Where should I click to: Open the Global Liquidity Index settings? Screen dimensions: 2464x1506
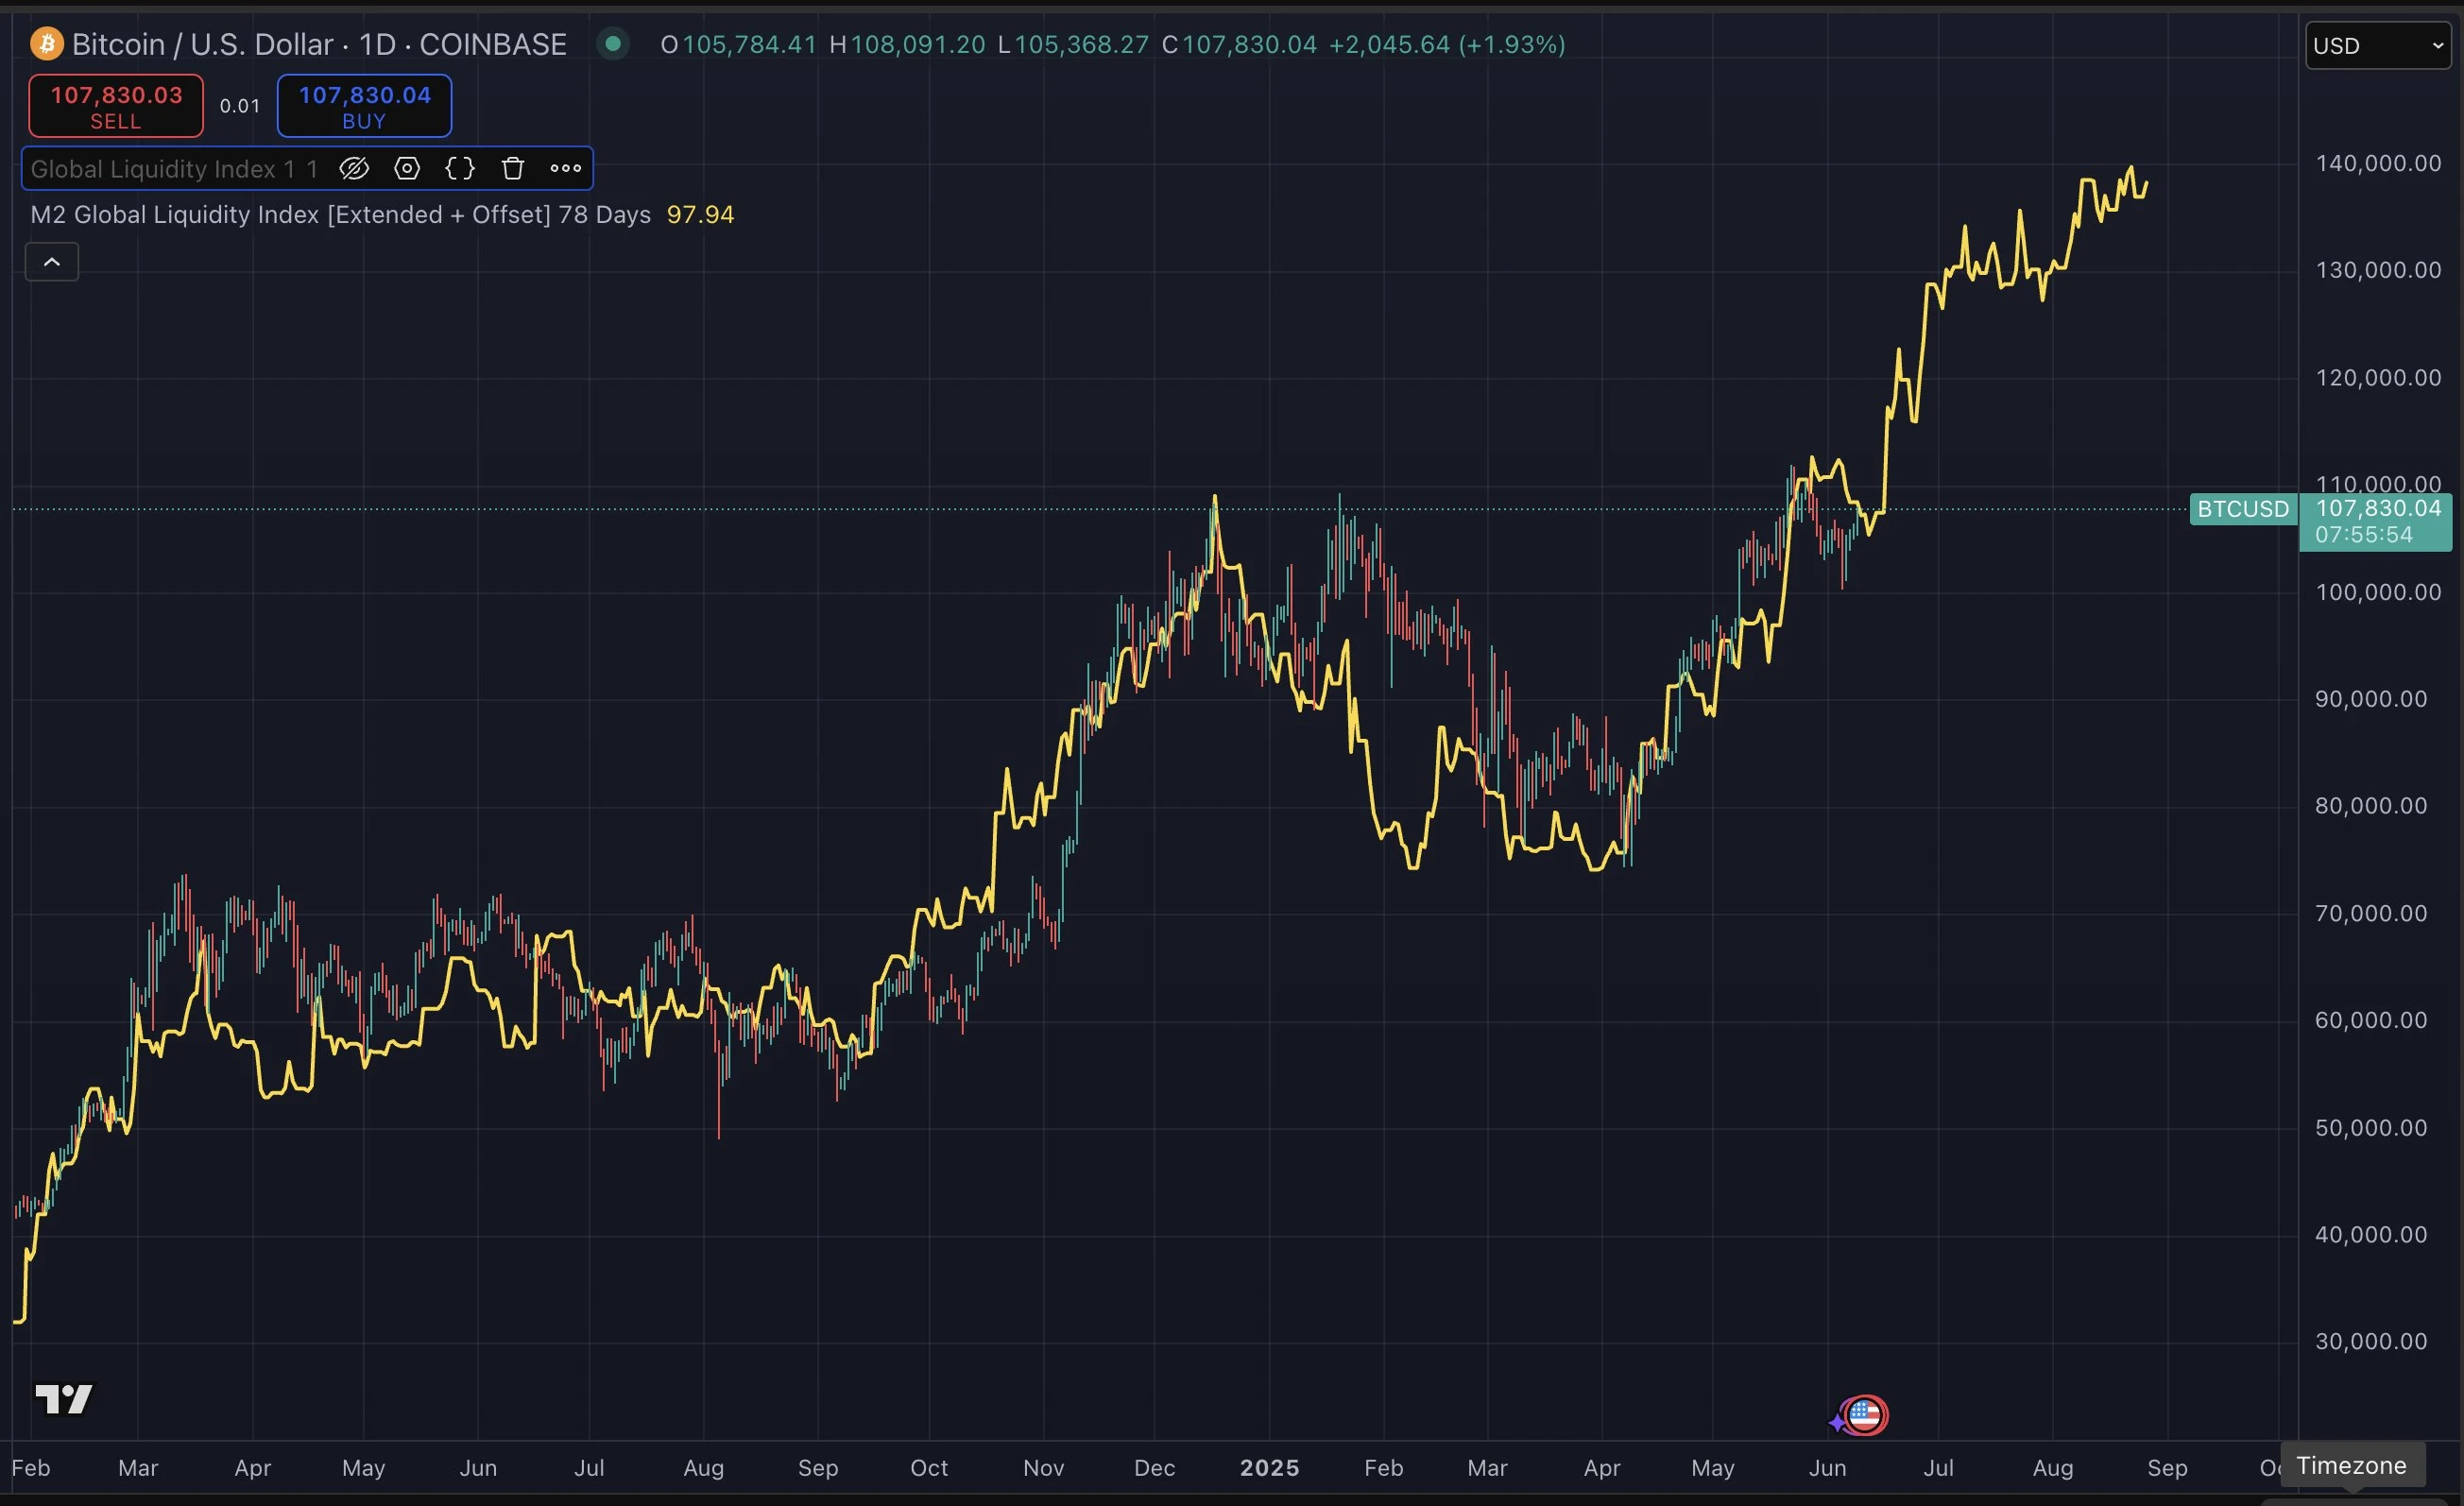tap(407, 168)
